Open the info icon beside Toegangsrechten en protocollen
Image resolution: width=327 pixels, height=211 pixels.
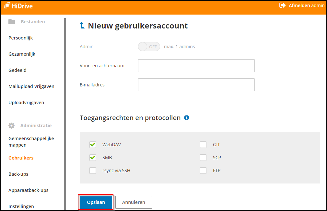click(186, 118)
